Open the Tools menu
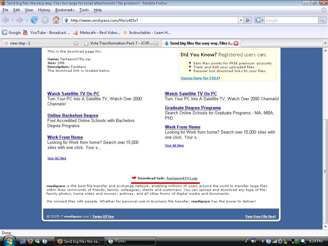 click(x=84, y=10)
